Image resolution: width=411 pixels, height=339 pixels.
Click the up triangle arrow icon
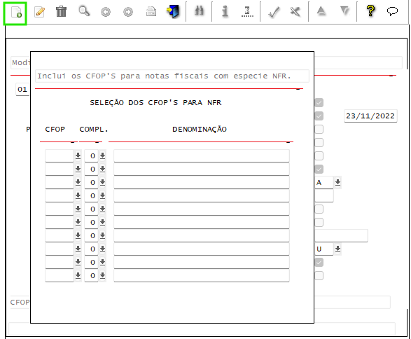pos(321,11)
